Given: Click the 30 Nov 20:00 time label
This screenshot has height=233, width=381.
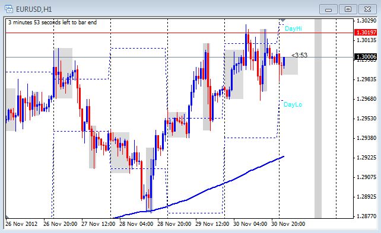Looking at the screenshot, I should click(x=288, y=224).
